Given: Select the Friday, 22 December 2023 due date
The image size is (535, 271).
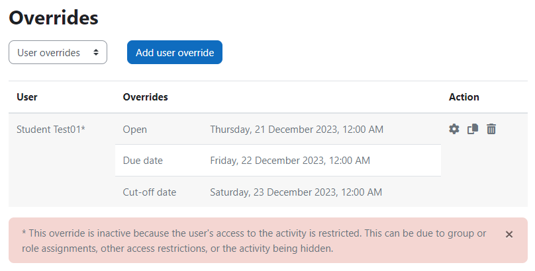Looking at the screenshot, I should [290, 161].
